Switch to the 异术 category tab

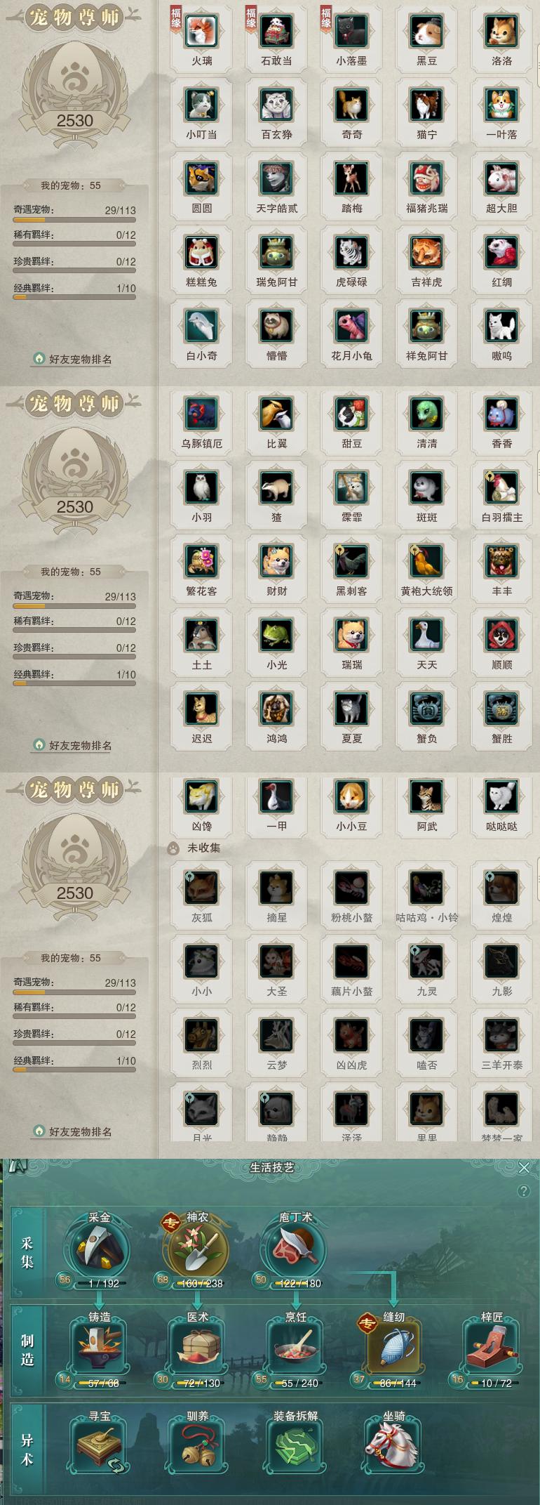pyautogui.click(x=27, y=1450)
